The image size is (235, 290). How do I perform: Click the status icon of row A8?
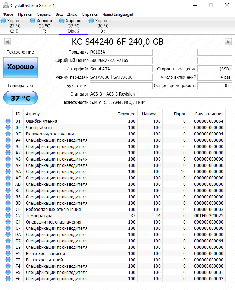(x=8, y=159)
